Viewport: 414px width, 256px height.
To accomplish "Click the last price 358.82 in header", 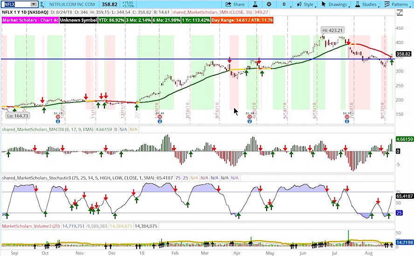I will pyautogui.click(x=109, y=4).
